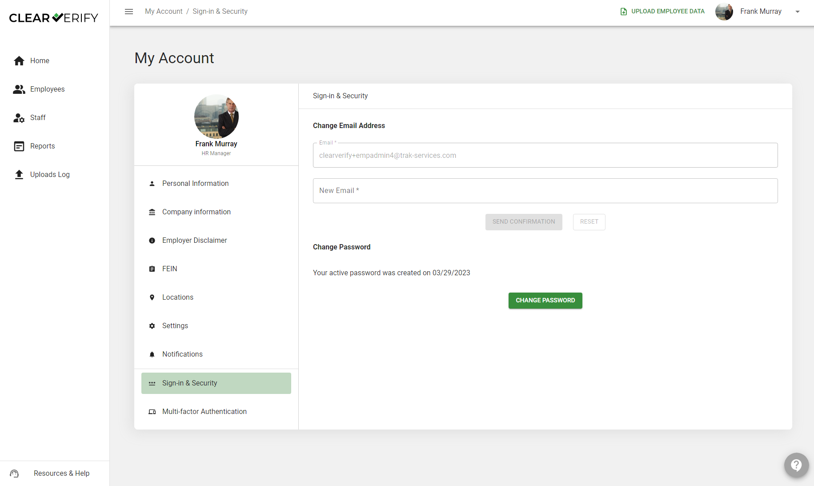Screen dimensions: 814x486
Task: Click the Employees people icon
Action: (19, 89)
